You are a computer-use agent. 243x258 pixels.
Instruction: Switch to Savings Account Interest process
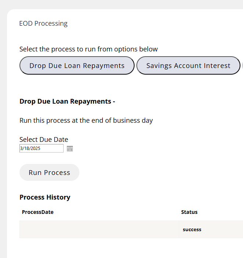point(188,66)
